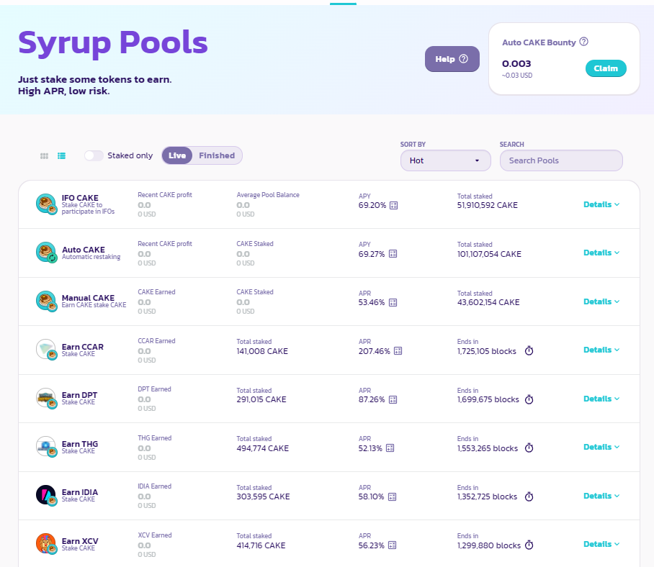This screenshot has width=654, height=567.
Task: Click the IFO CAKE pool token icon
Action: [46, 204]
